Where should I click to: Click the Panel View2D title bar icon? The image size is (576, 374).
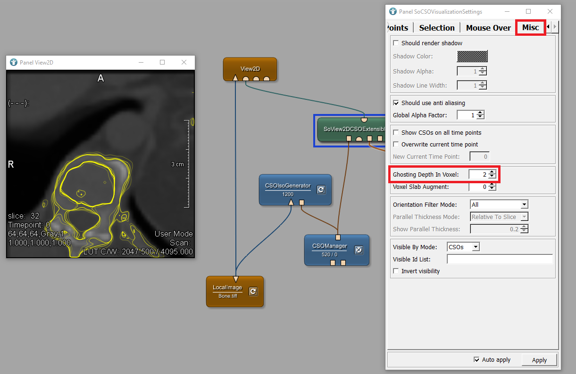click(x=13, y=62)
